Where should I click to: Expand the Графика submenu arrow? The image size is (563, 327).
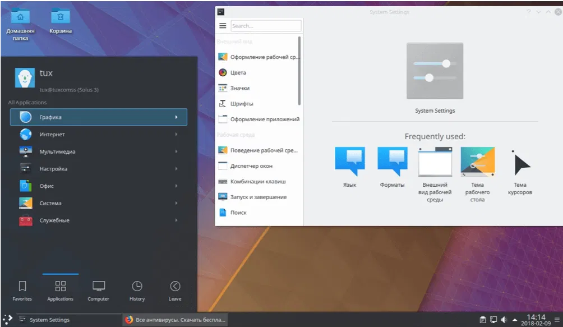176,117
